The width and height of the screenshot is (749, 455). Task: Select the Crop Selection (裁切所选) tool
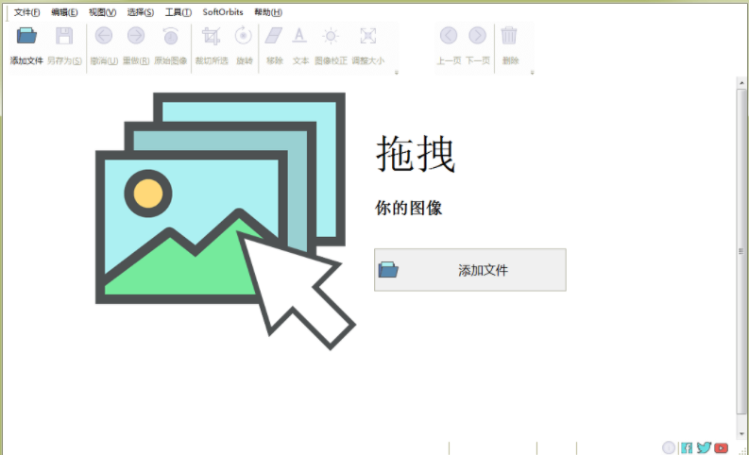click(x=212, y=36)
